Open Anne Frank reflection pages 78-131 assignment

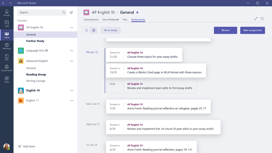(151, 147)
